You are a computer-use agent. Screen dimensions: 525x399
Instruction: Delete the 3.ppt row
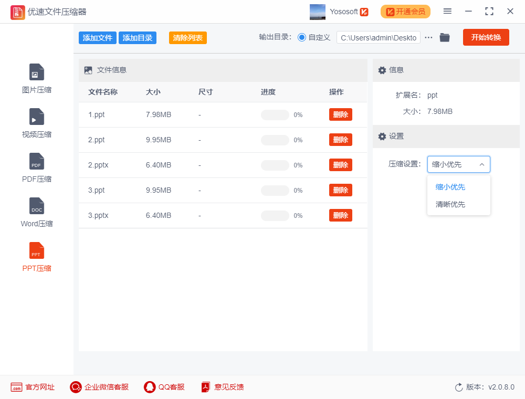pyautogui.click(x=341, y=190)
